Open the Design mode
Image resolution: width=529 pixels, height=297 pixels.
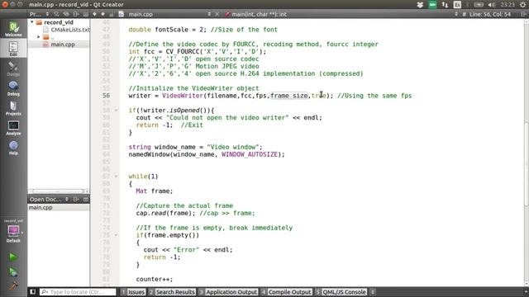click(13, 68)
